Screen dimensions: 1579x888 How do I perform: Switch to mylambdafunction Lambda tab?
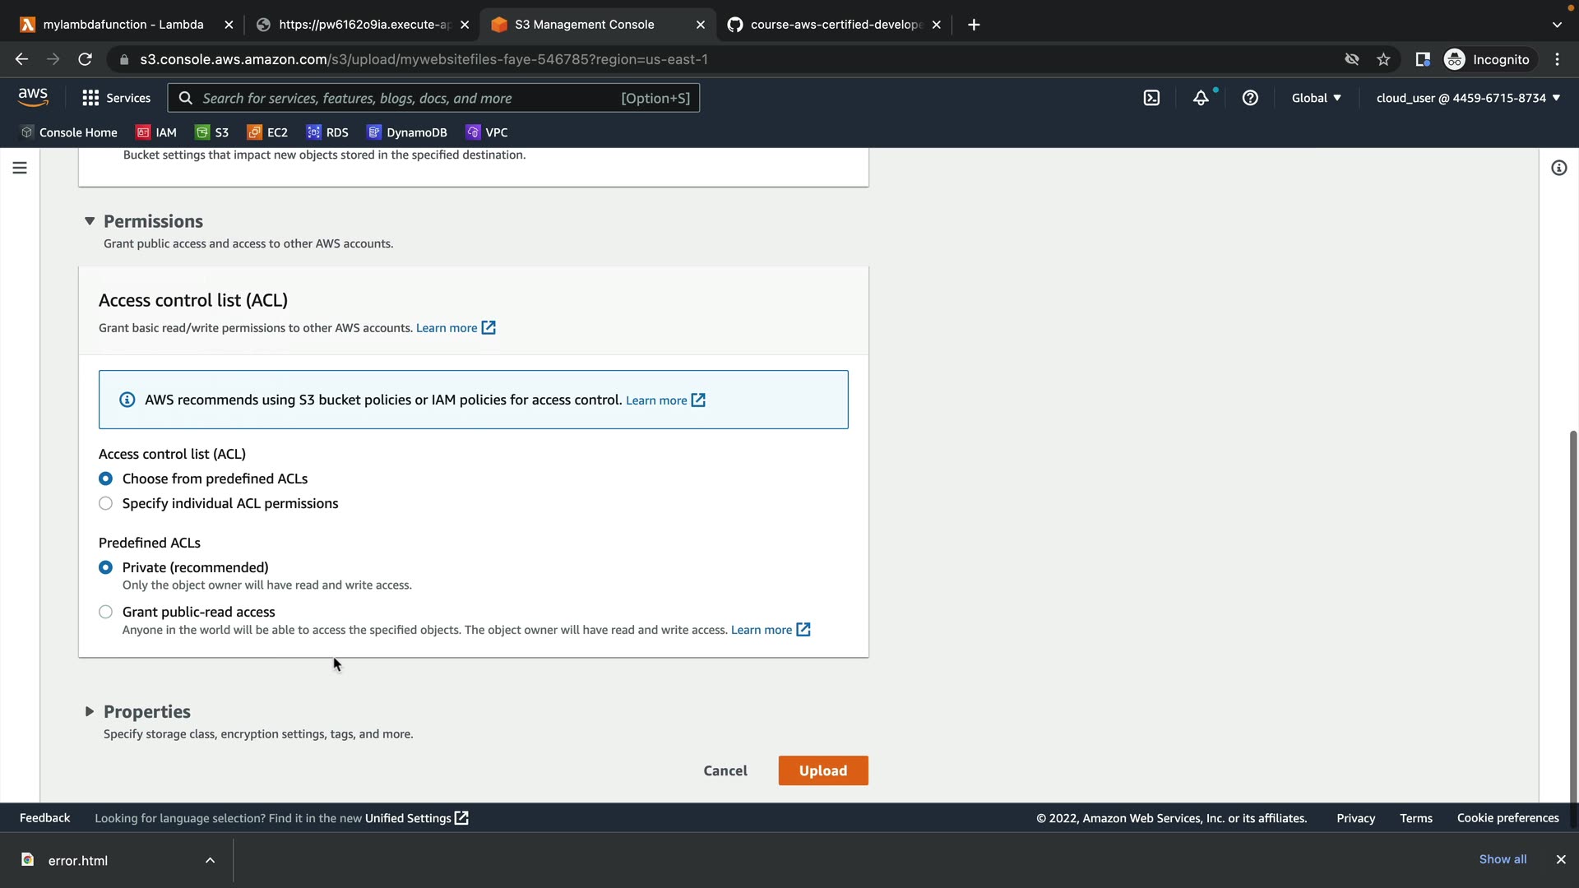click(x=123, y=25)
